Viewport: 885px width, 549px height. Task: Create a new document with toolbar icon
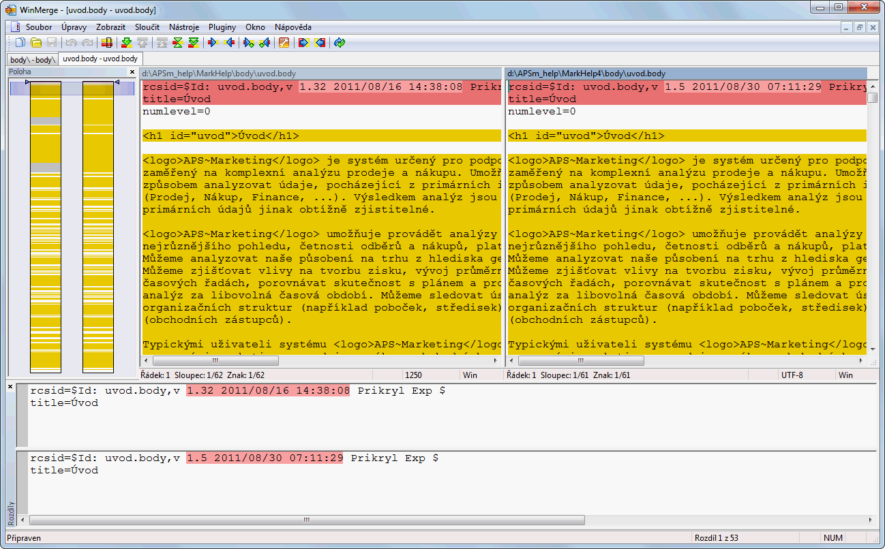click(21, 43)
